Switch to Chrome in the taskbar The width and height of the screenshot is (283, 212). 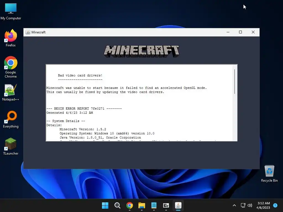(x=130, y=205)
